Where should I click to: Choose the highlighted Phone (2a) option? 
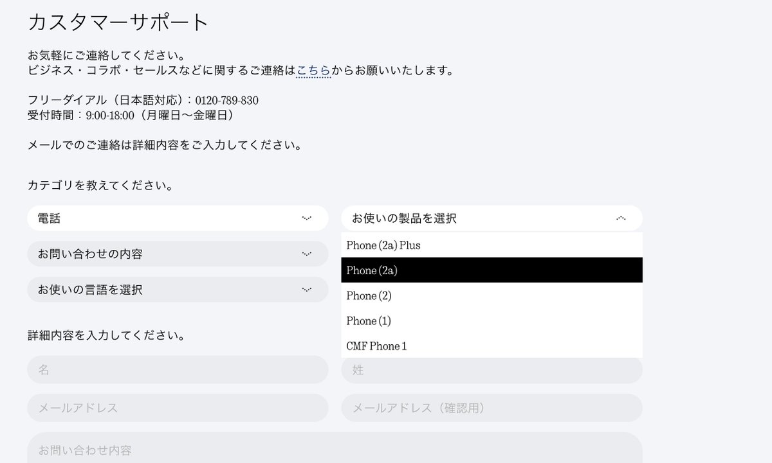[x=492, y=270]
